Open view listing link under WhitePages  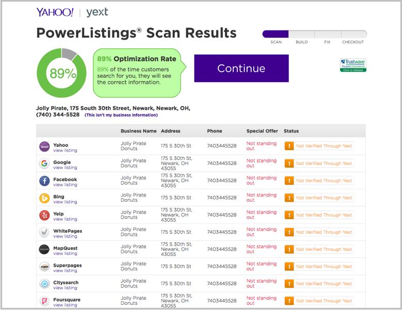click(65, 236)
